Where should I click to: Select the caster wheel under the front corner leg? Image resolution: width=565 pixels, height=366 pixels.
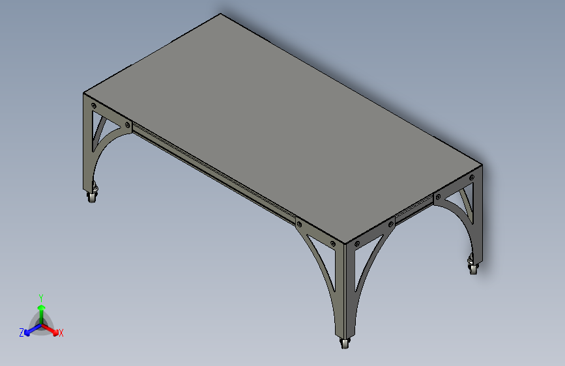pyautogui.click(x=345, y=343)
